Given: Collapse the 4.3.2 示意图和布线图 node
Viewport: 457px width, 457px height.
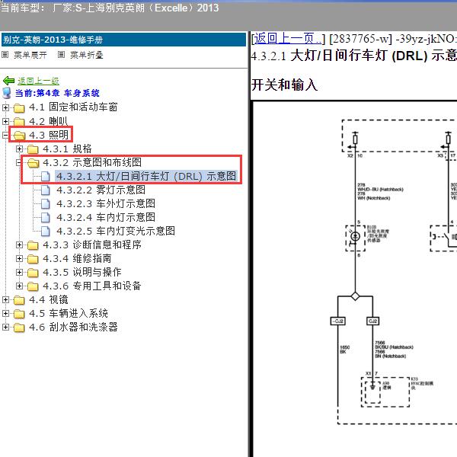Looking at the screenshot, I should (19, 163).
